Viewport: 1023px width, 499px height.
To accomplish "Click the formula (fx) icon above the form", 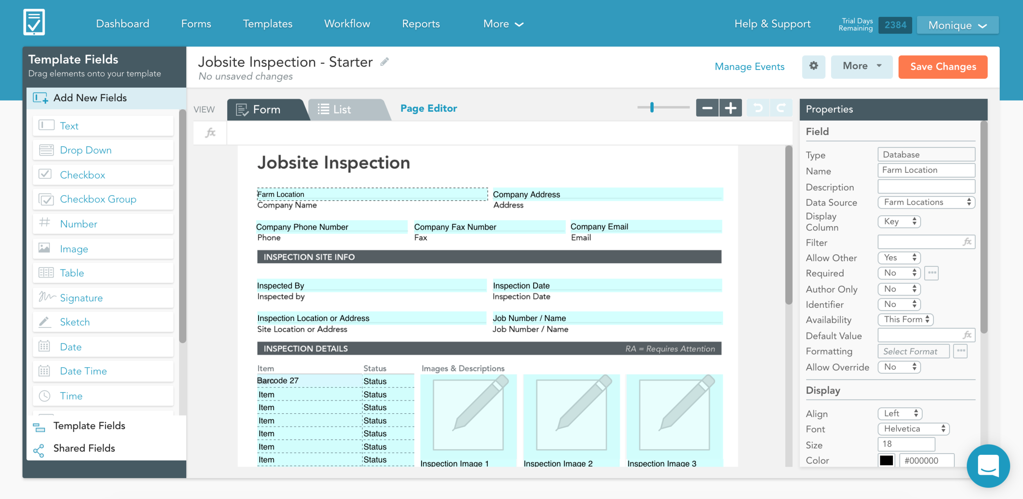I will coord(210,132).
